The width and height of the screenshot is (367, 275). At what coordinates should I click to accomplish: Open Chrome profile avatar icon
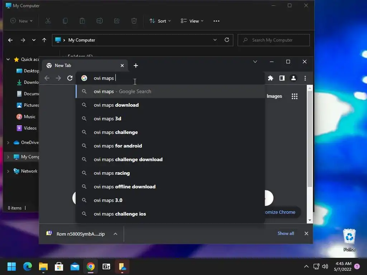click(x=293, y=78)
